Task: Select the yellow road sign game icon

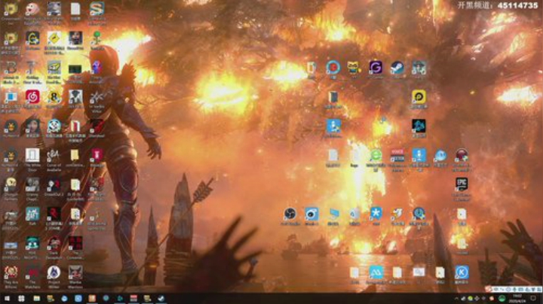Action: click(54, 38)
